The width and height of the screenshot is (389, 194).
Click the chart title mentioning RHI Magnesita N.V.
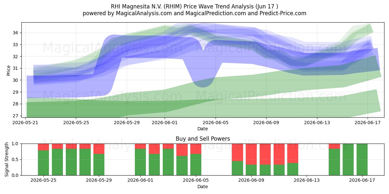coord(194,6)
